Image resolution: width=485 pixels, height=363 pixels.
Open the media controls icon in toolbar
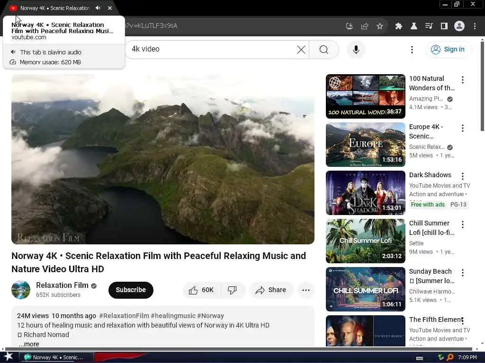429,26
